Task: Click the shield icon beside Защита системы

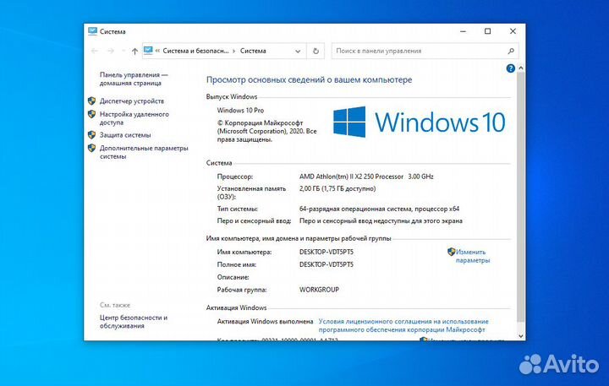Action: coord(91,135)
